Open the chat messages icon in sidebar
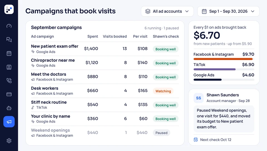The image size is (267, 151). point(9,39)
